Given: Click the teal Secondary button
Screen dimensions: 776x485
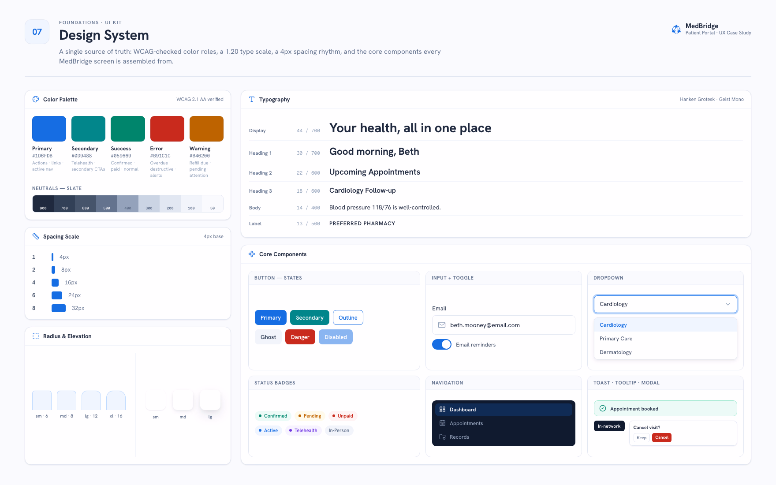Looking at the screenshot, I should [x=310, y=317].
